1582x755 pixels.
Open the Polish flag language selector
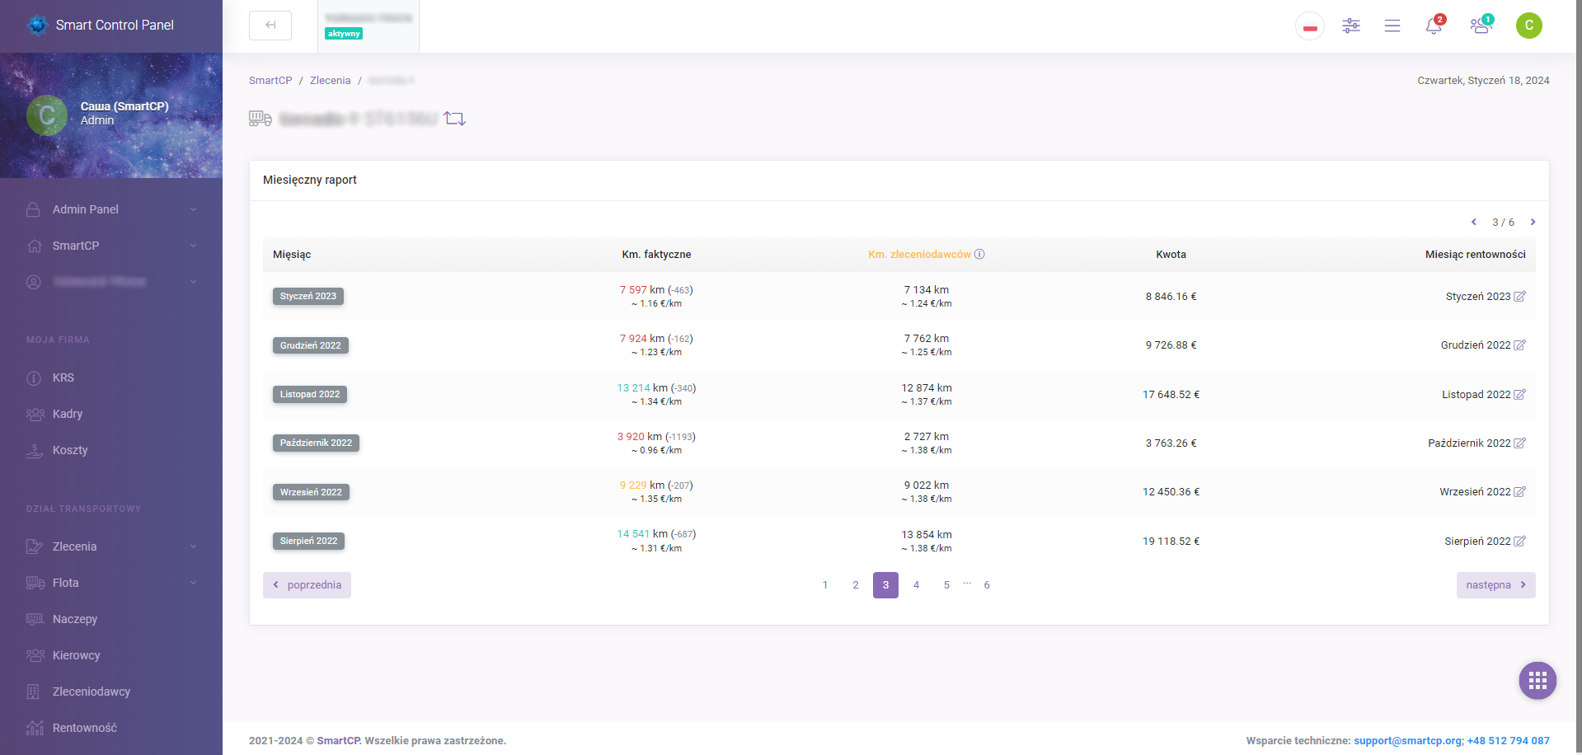(1310, 26)
